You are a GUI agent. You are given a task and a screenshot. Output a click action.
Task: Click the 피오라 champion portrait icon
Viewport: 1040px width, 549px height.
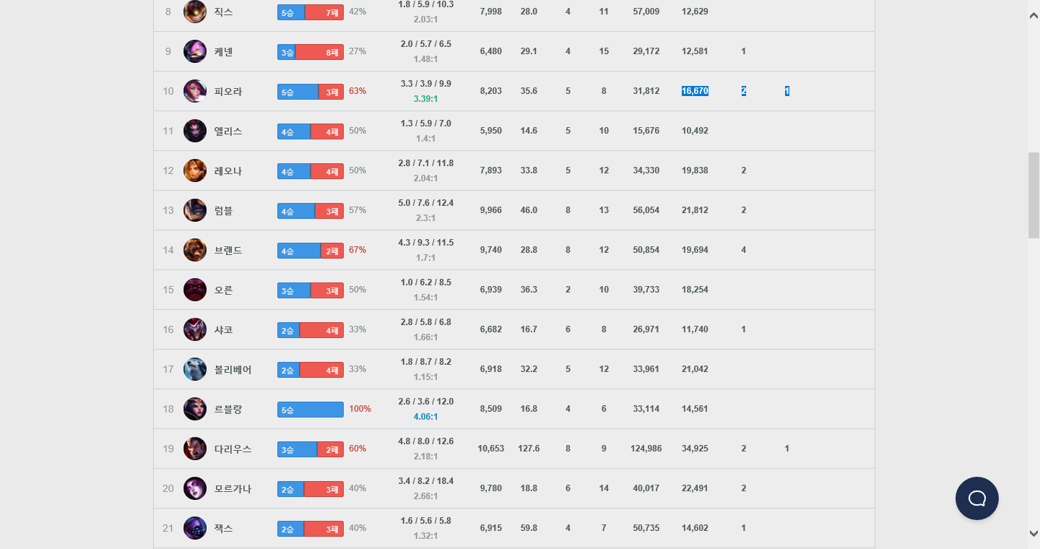click(x=195, y=91)
